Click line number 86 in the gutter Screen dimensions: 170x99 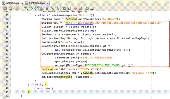[7, 65]
